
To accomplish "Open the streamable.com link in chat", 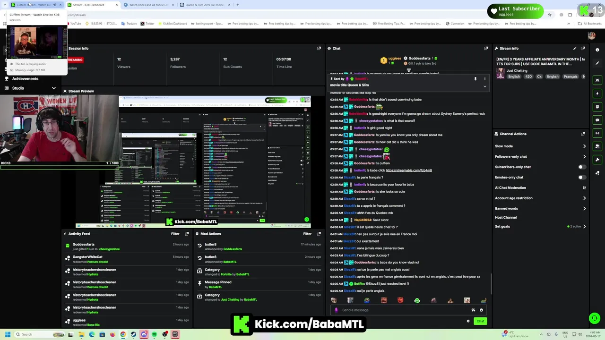I will tap(409, 170).
